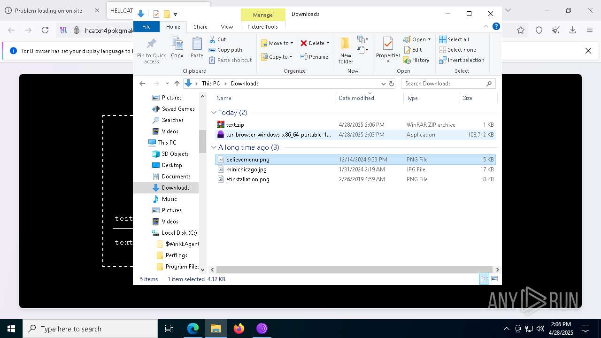The height and width of the screenshot is (338, 601).
Task: Click the New folder icon
Action: pos(346,50)
